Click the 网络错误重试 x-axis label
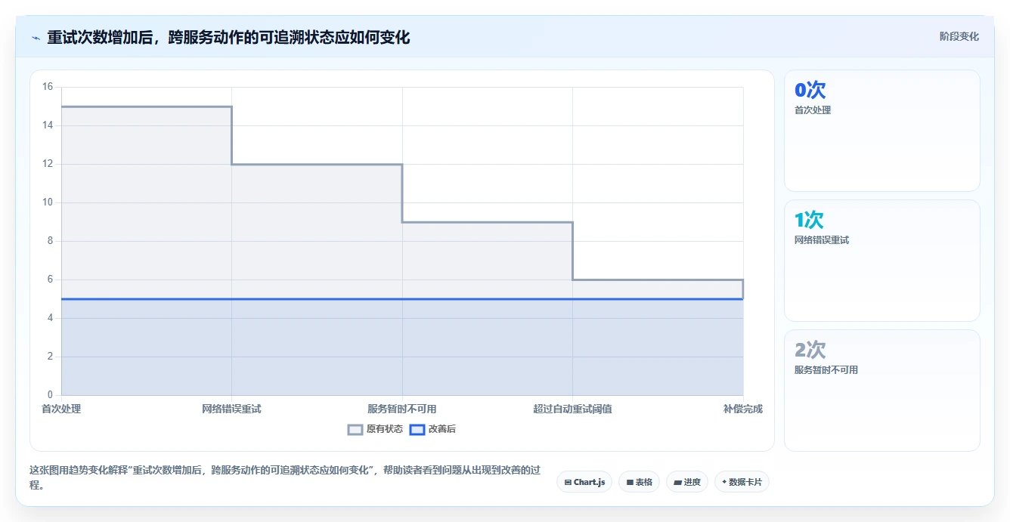The width and height of the screenshot is (1010, 522). [231, 409]
